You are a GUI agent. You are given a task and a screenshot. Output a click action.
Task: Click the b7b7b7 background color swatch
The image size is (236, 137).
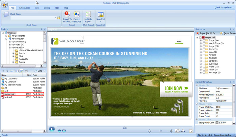[x=217, y=123]
